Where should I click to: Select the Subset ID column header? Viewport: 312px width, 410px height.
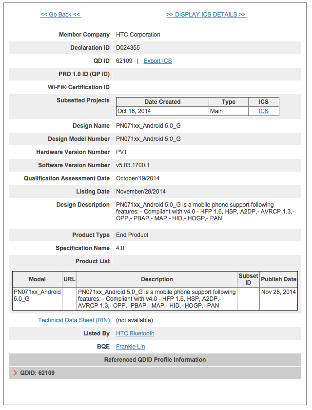point(248,279)
